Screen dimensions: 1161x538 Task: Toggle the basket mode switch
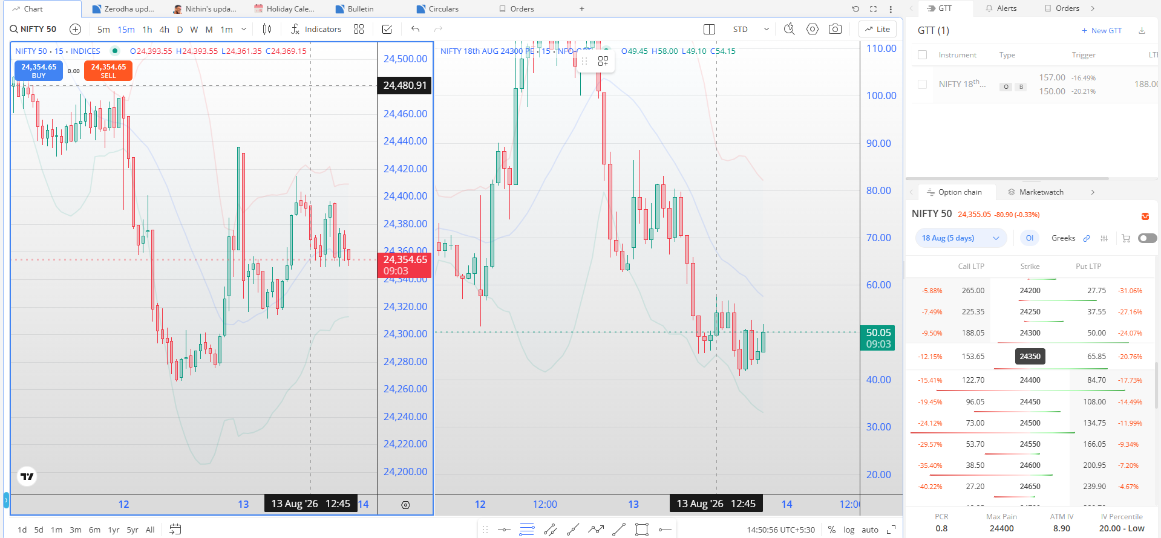1147,238
